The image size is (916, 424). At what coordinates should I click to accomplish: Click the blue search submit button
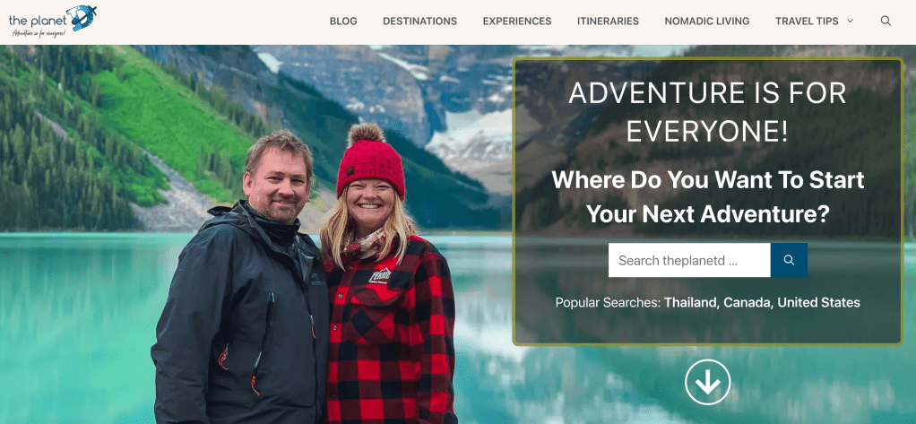point(789,260)
